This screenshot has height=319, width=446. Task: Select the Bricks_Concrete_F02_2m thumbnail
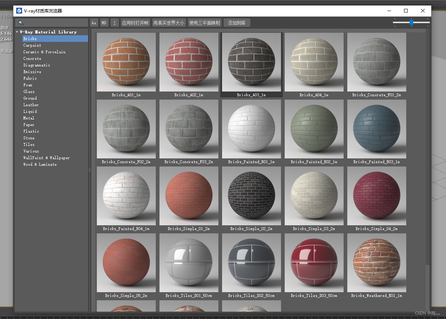(x=126, y=129)
